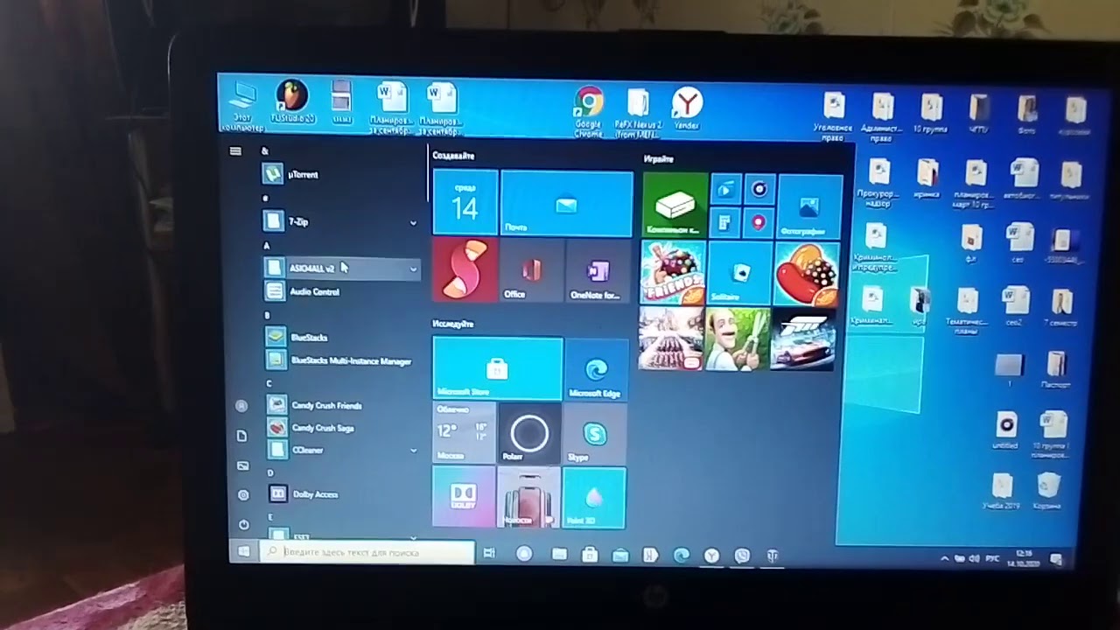Image resolution: width=1120 pixels, height=630 pixels.
Task: Open the Forza racing game tile
Action: point(802,339)
